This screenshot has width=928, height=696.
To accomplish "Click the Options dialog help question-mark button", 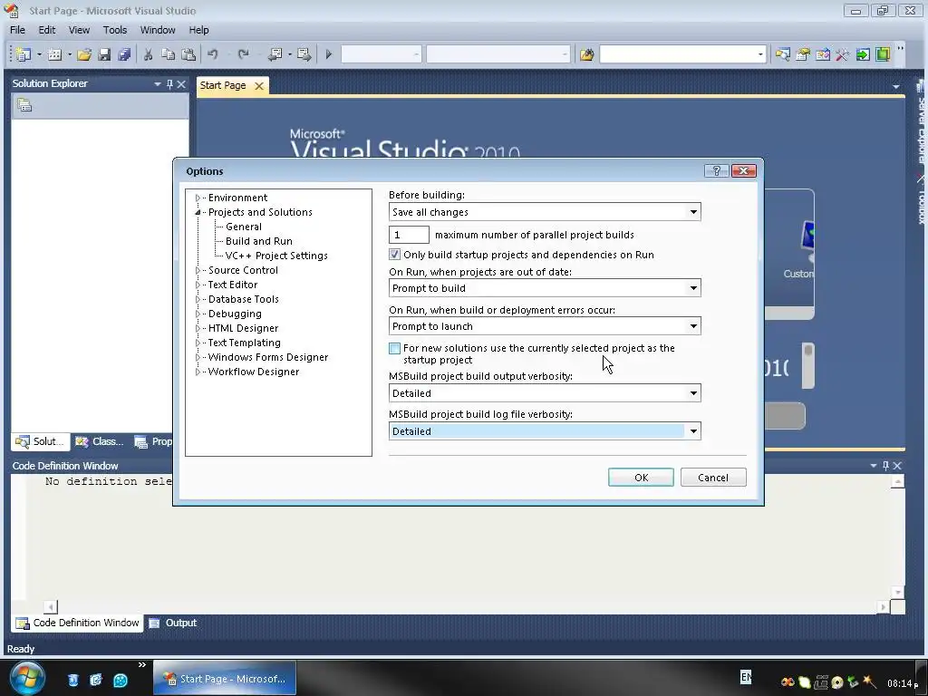I will point(716,170).
